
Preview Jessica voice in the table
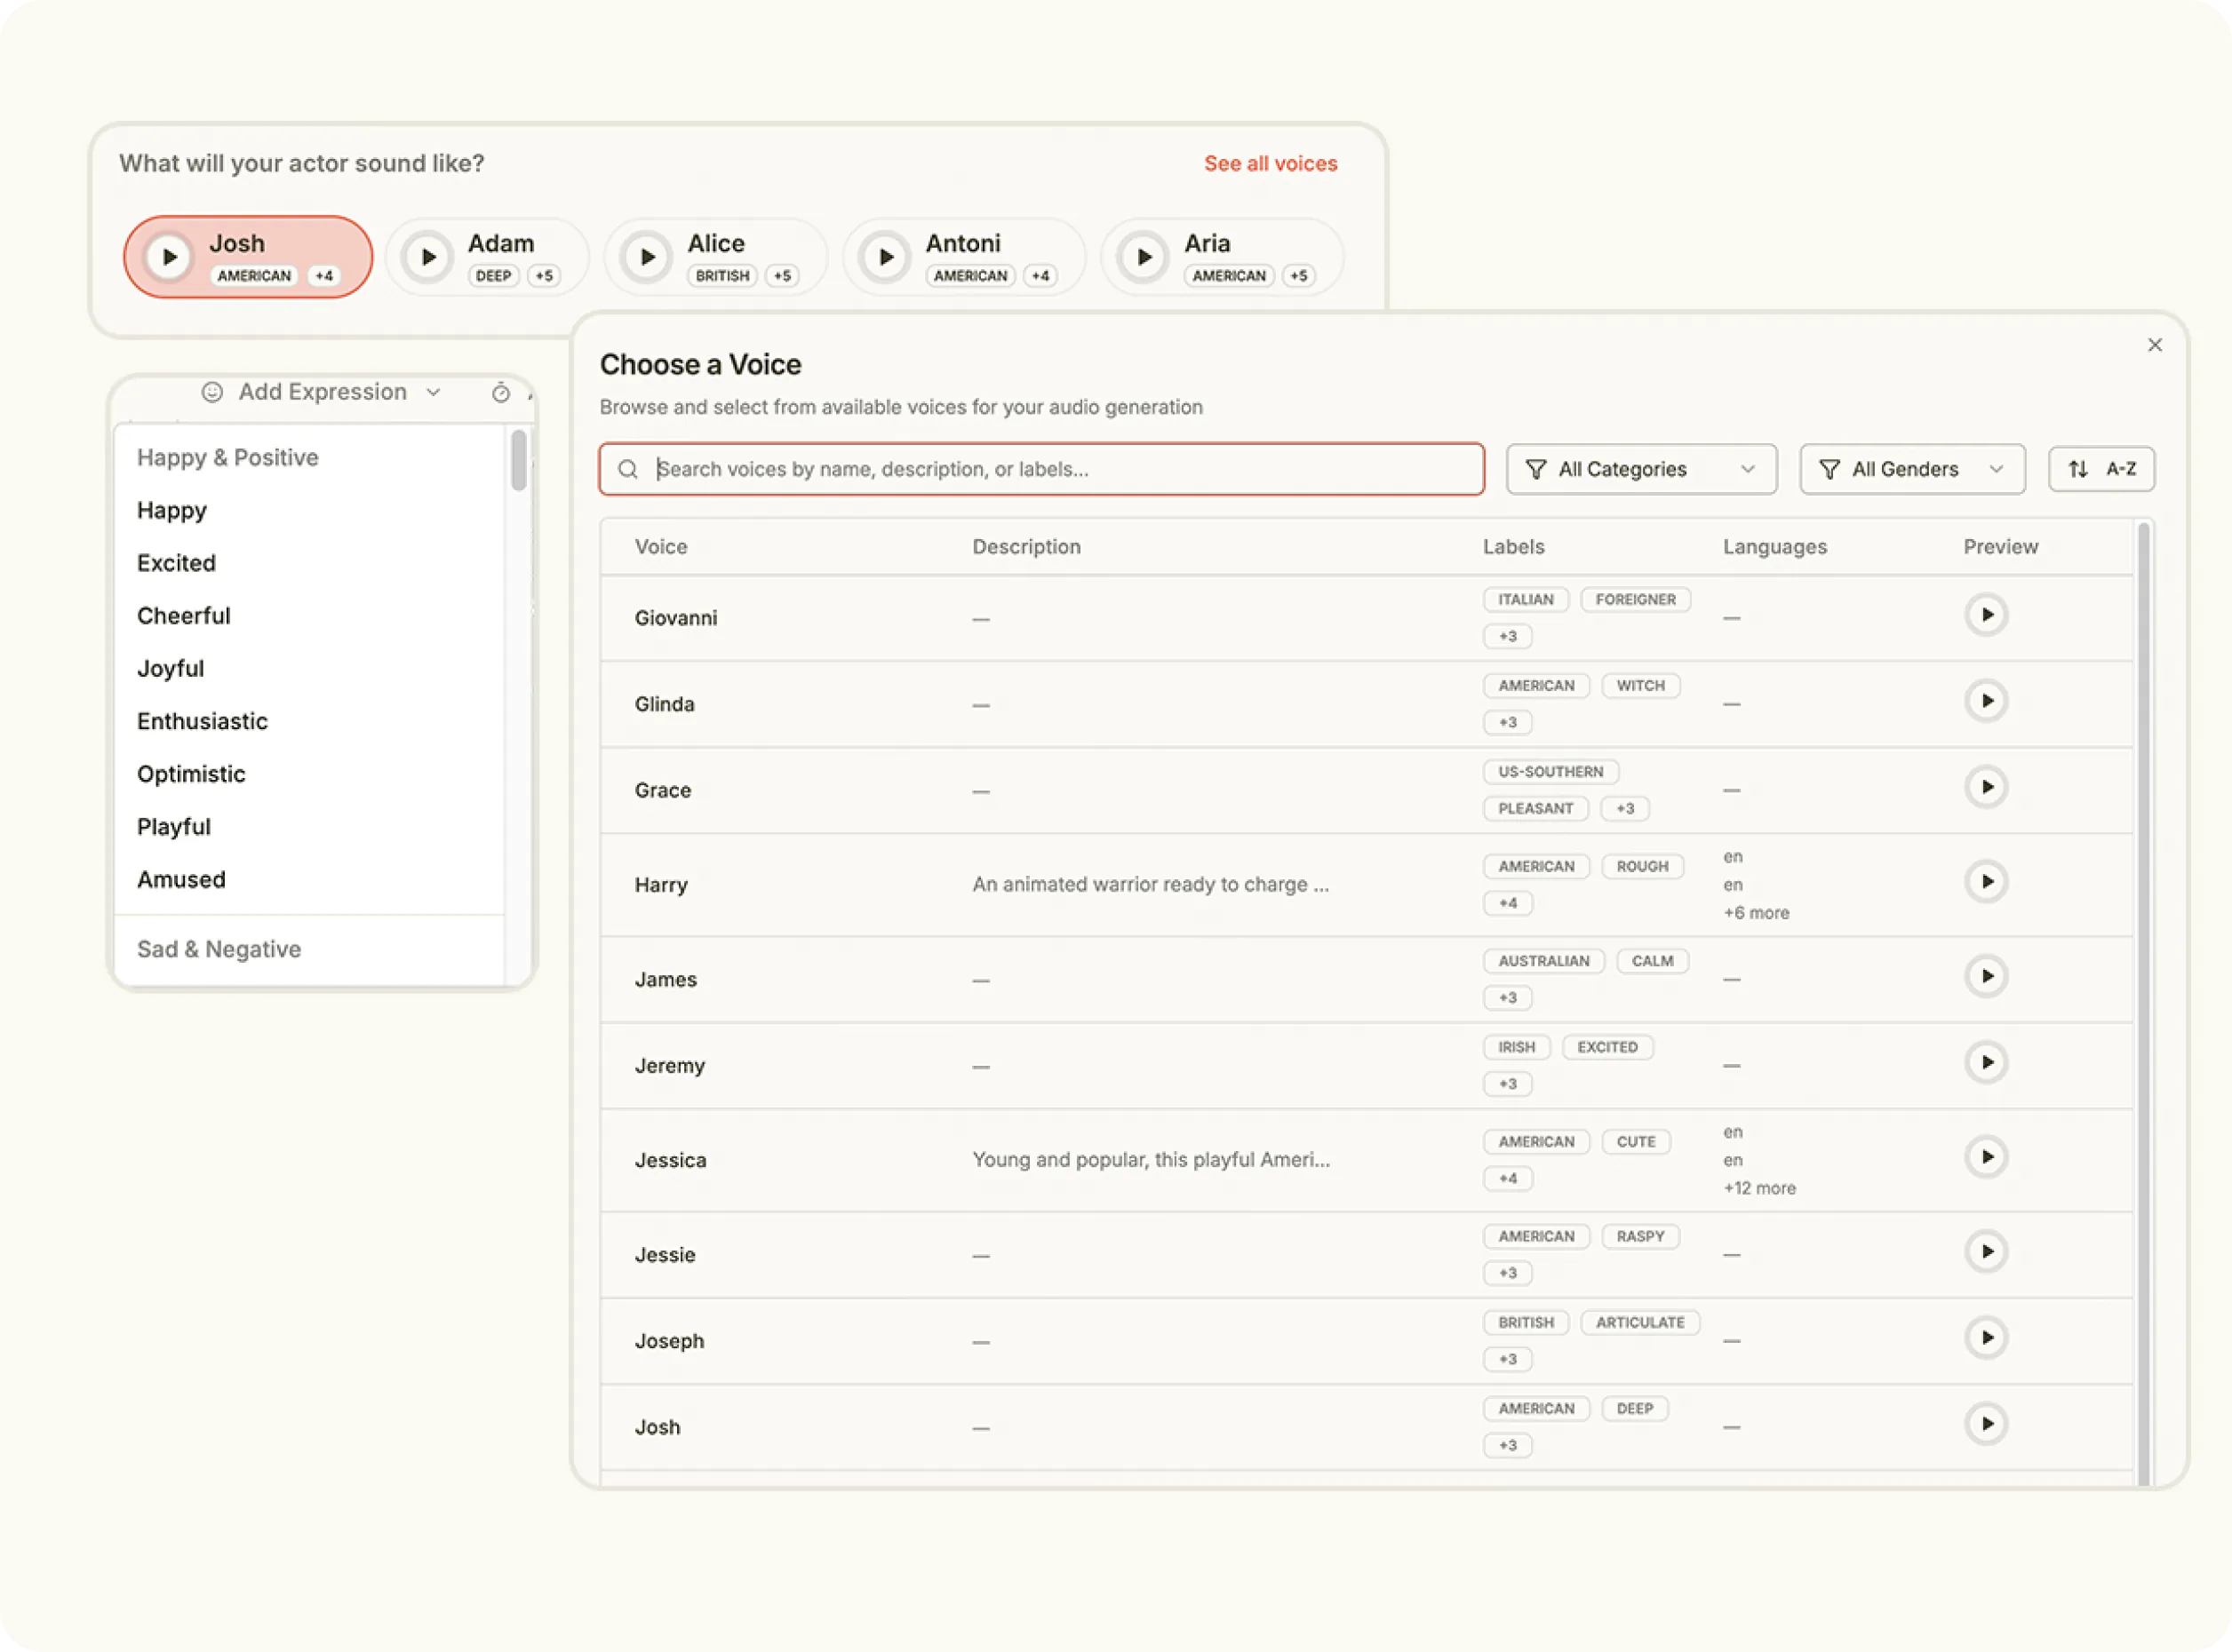[1987, 1157]
